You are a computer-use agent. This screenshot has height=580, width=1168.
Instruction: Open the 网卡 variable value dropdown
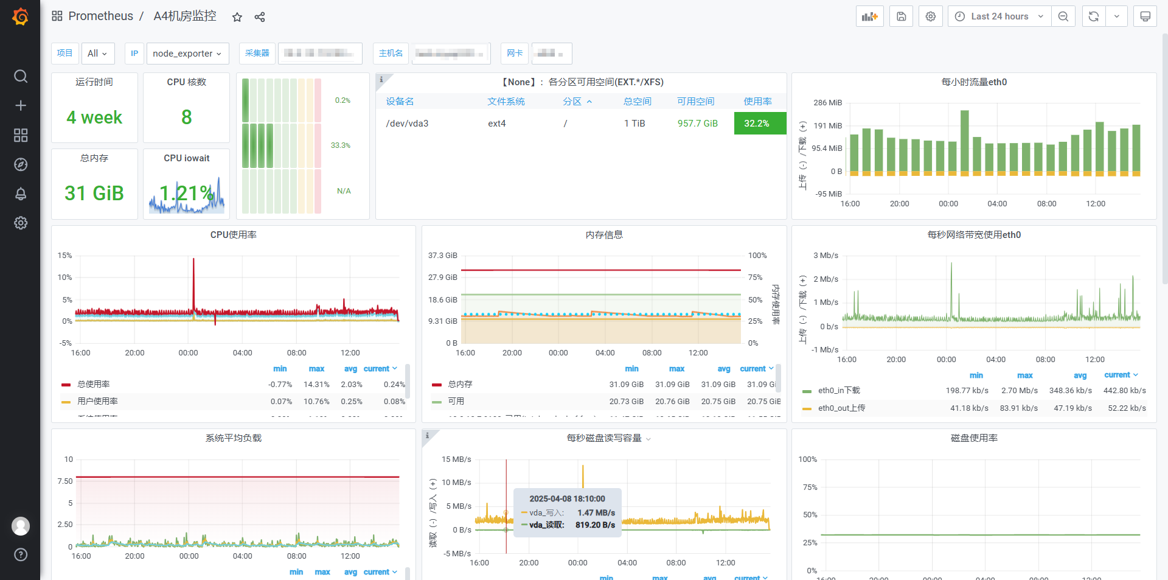coord(552,54)
